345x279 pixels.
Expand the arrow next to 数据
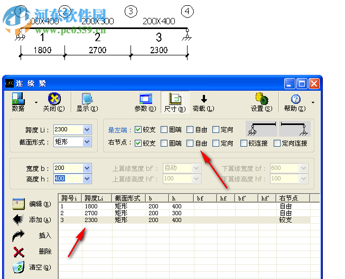click(36, 102)
